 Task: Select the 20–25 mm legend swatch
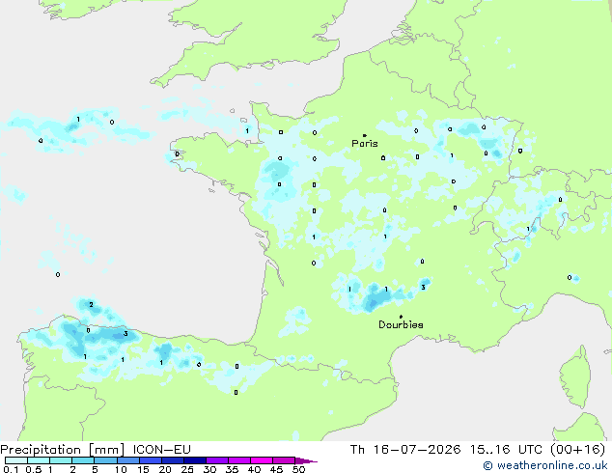(x=172, y=460)
